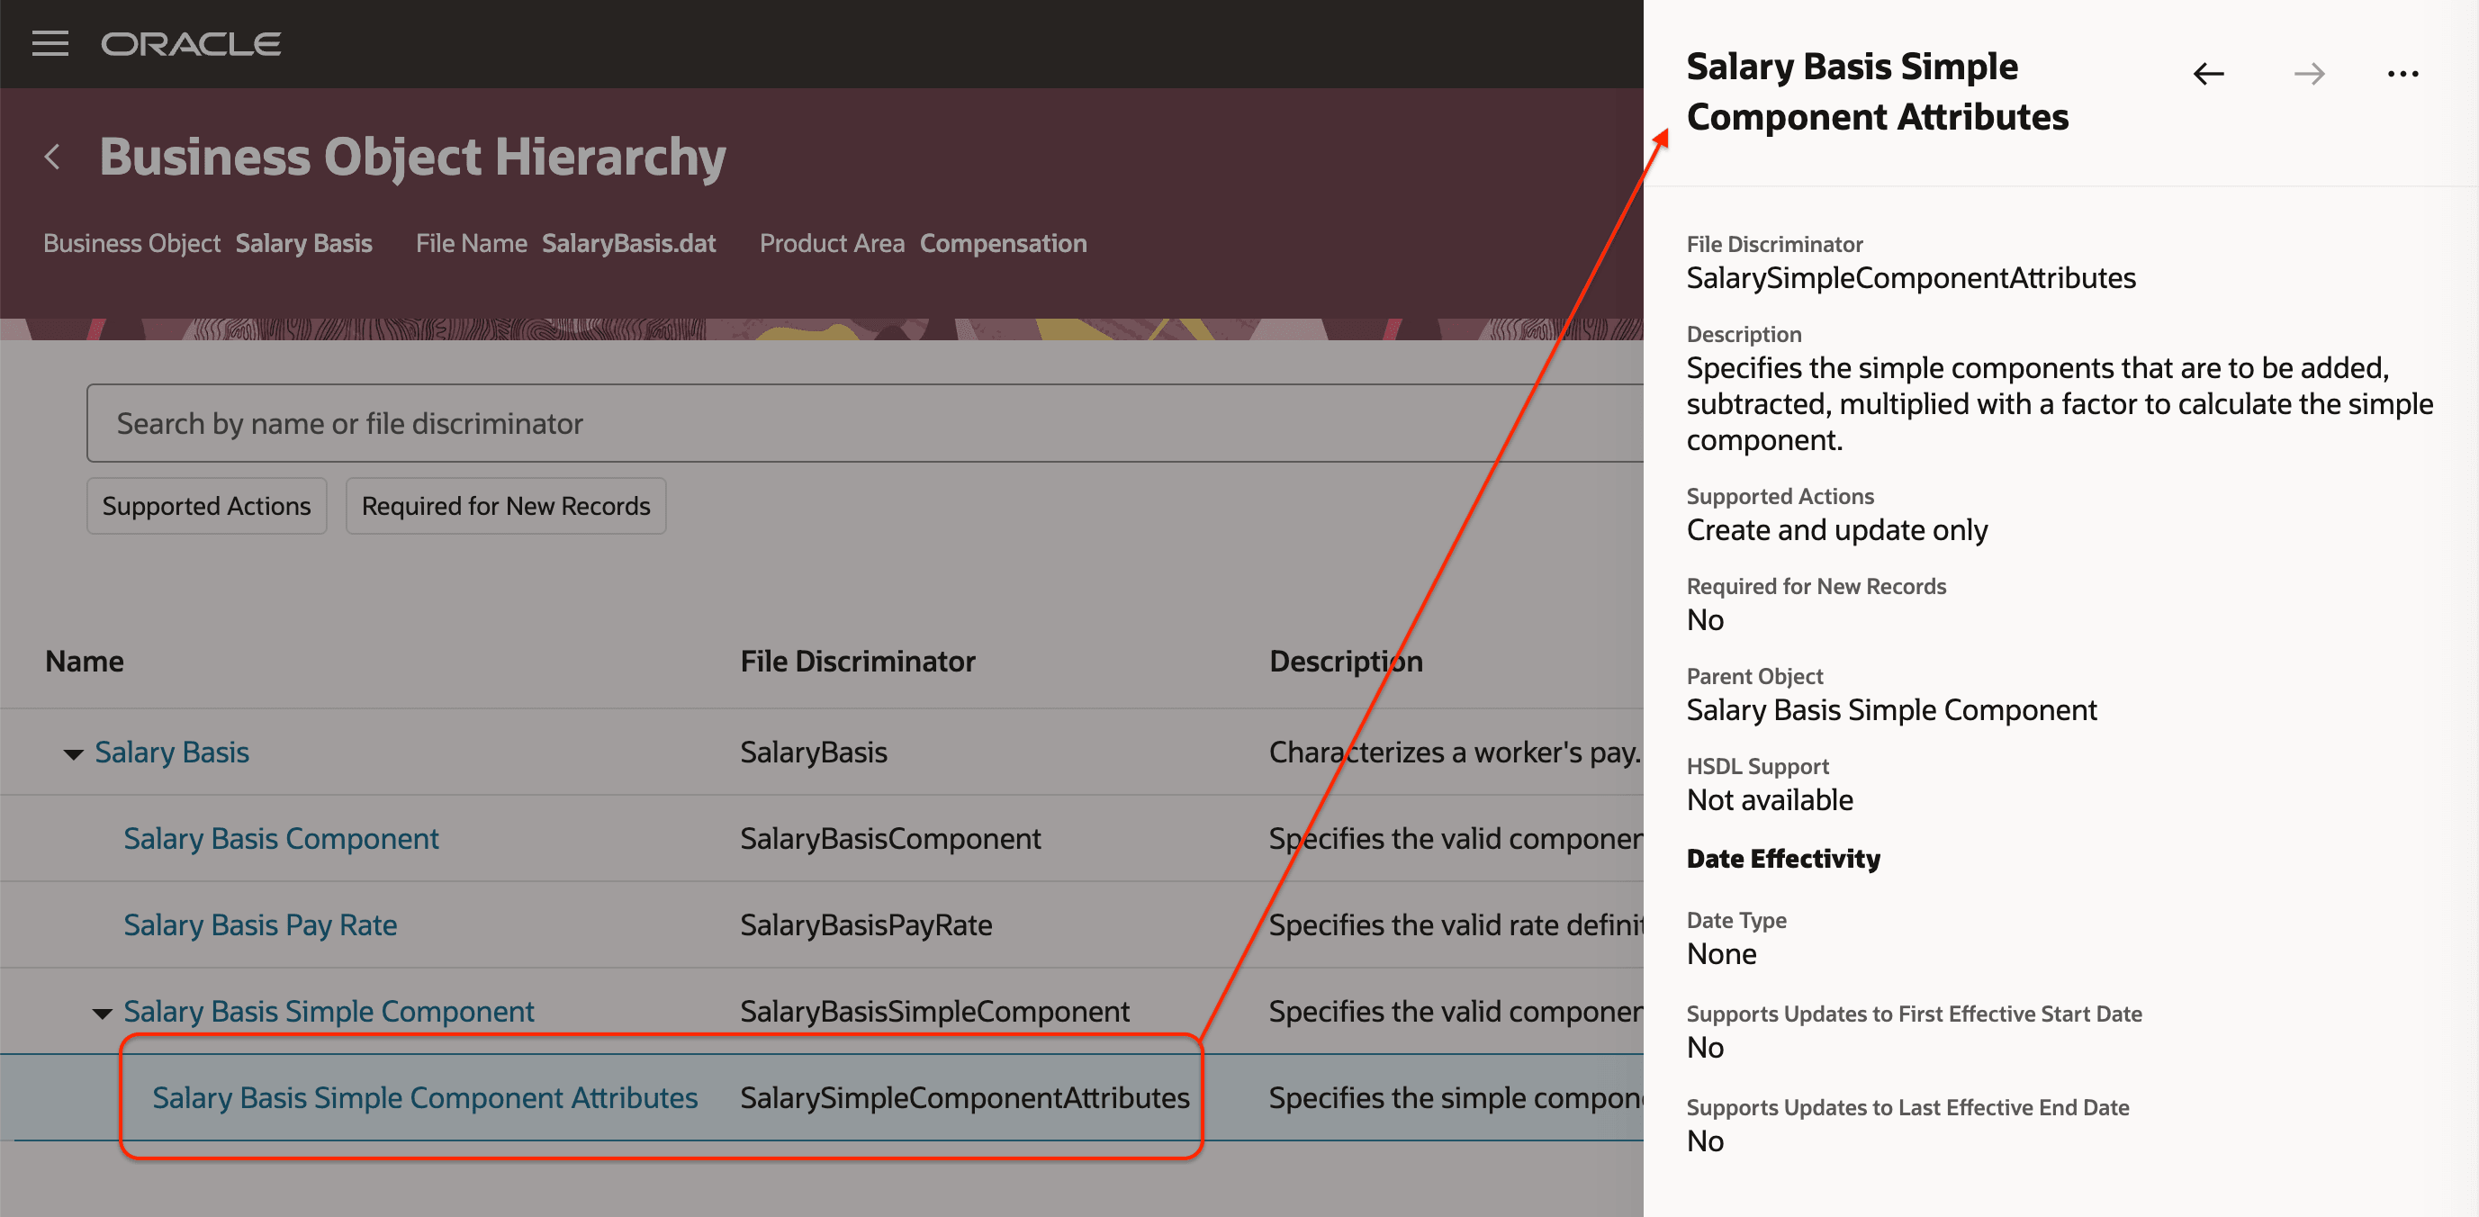Open the Salary Basis Pay Rate object
2479x1217 pixels.
pos(260,924)
